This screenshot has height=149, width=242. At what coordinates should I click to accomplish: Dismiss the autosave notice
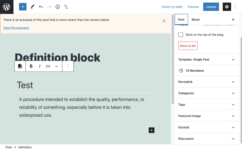point(164,21)
